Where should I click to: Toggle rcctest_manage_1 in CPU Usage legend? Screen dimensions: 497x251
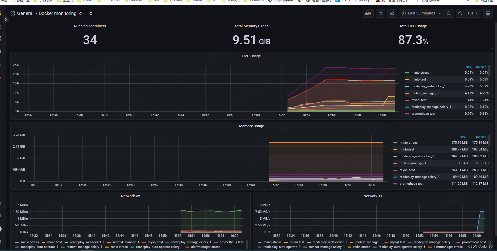pyautogui.click(x=425, y=93)
